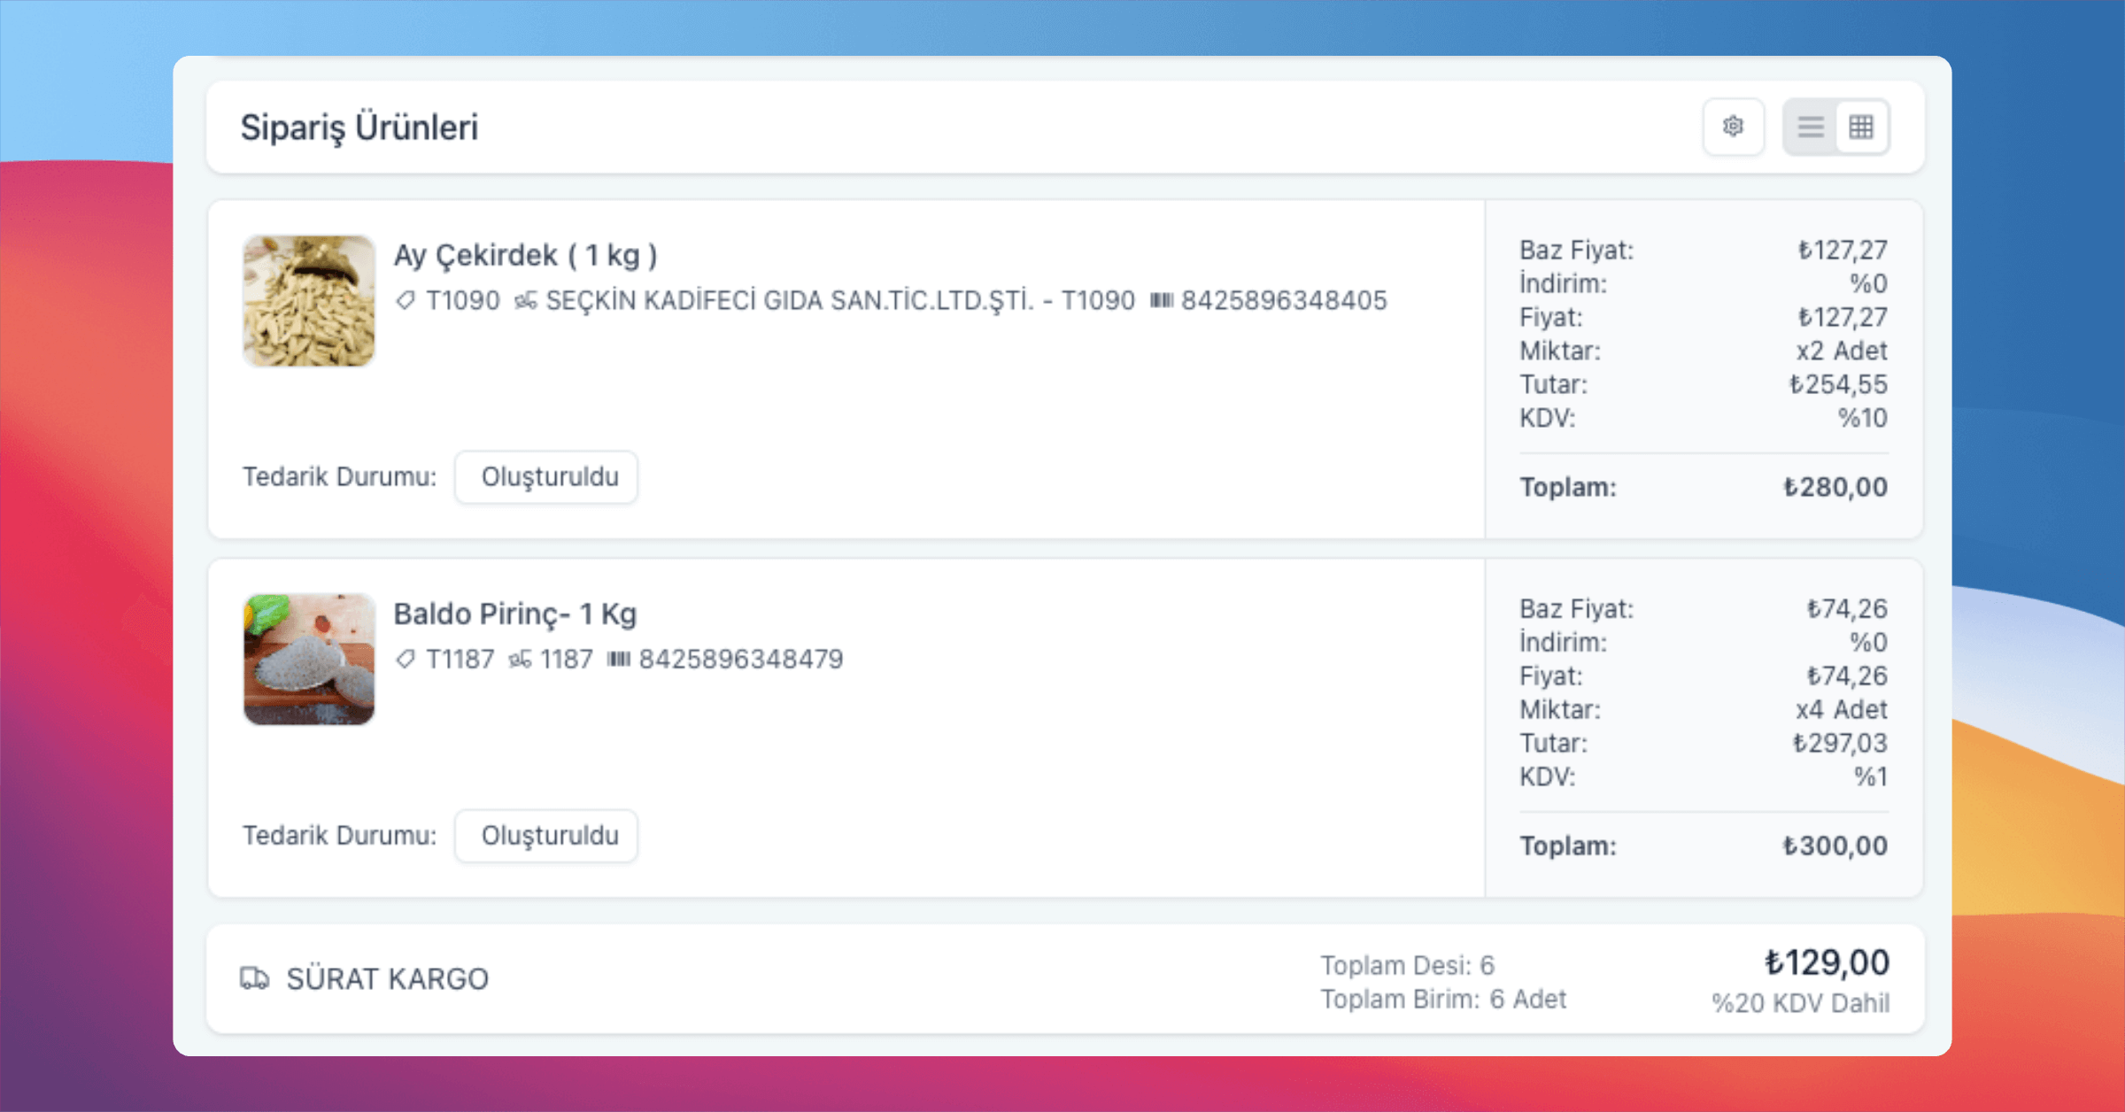Image resolution: width=2125 pixels, height=1112 pixels.
Task: Click the Baldo Pirinç product thumbnail
Action: pyautogui.click(x=309, y=659)
